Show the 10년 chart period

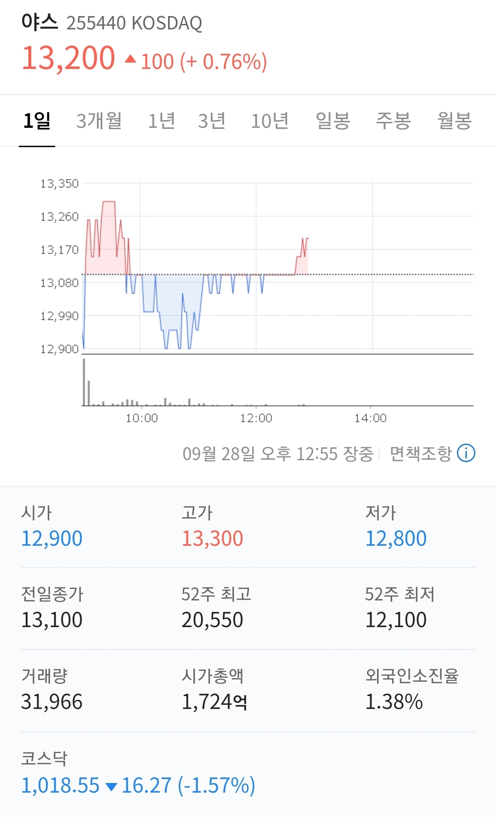[270, 121]
